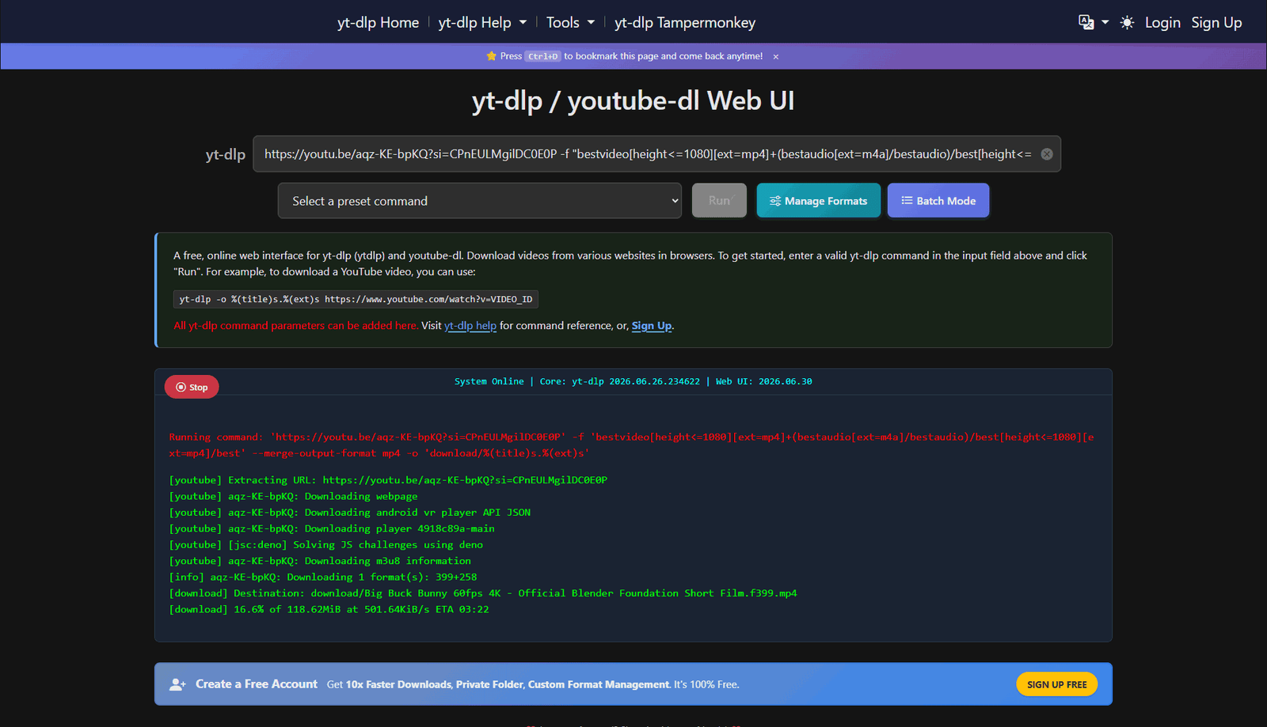Toggle the sun light/dark theme icon
1267x727 pixels.
coord(1127,22)
